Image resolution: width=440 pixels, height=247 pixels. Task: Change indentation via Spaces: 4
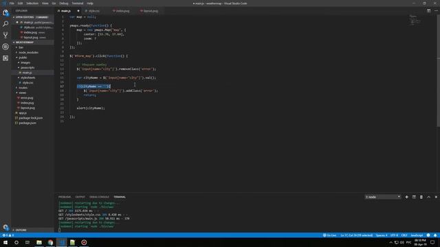click(x=382, y=235)
